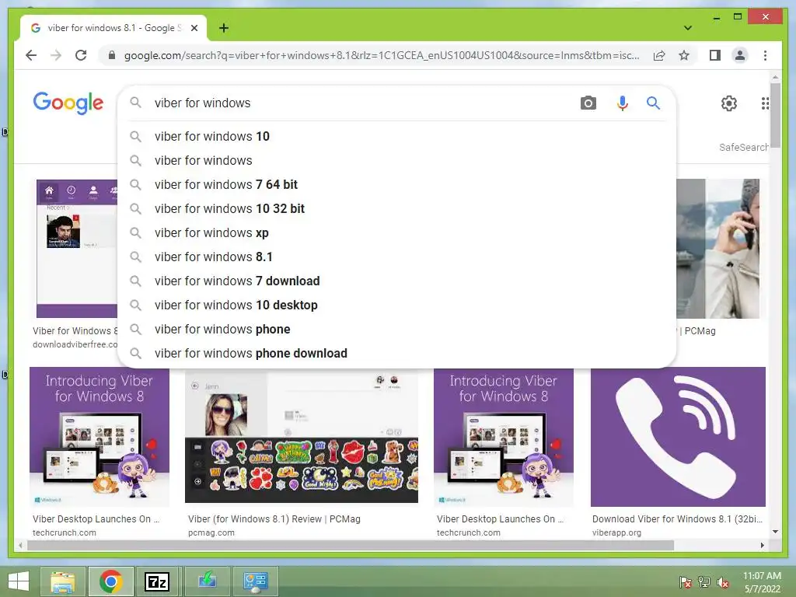Launch 7-Zip from the taskbar
The width and height of the screenshot is (796, 597).
157,581
